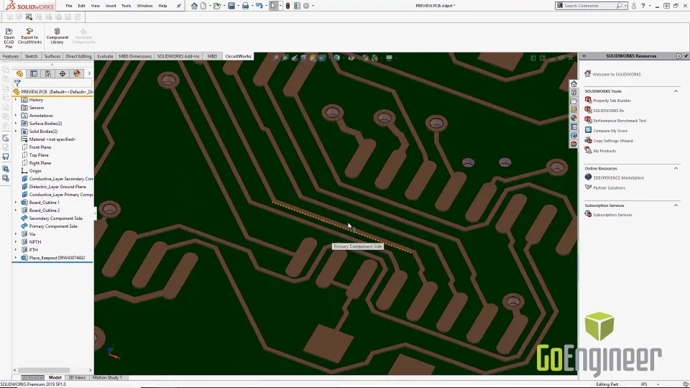Collapse the task pane with double chevron
The image size is (690, 388).
tap(584, 56)
